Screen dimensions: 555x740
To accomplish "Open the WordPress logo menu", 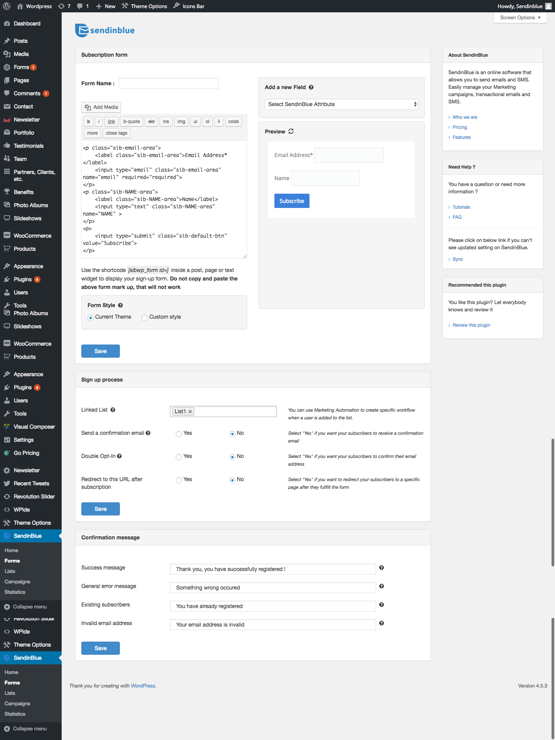I will coord(7,6).
